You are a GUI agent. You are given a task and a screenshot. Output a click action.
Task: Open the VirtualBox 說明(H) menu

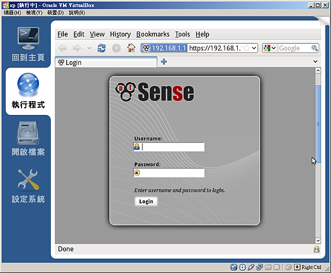(x=77, y=13)
